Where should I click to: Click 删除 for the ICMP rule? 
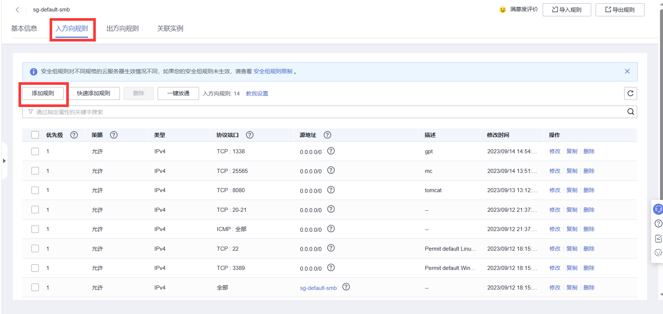click(589, 229)
